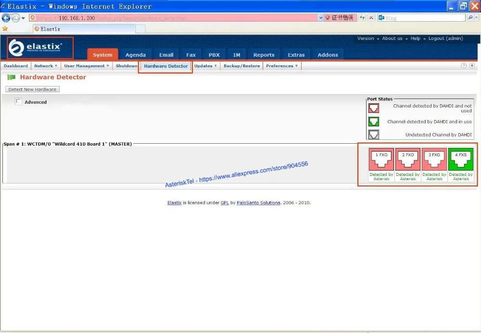Follow the PaloSanto Solutions link
The height and width of the screenshot is (333, 481).
click(258, 202)
